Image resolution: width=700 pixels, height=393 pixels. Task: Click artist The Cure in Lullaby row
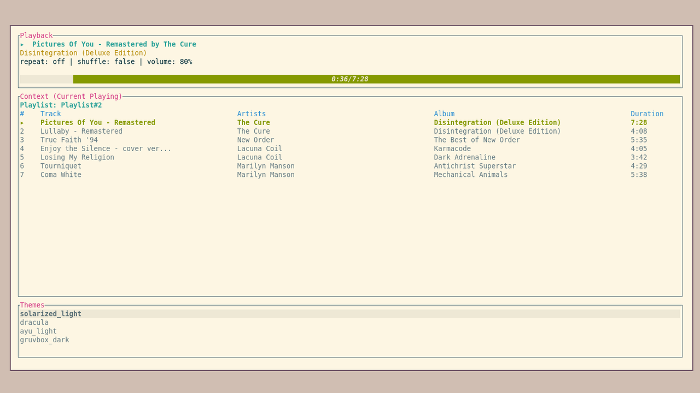point(254,132)
